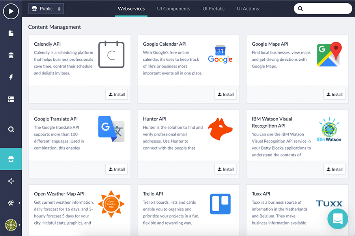This screenshot has width=355, height=236.
Task: Click the magnifier search icon in sidebar
Action: point(11,129)
